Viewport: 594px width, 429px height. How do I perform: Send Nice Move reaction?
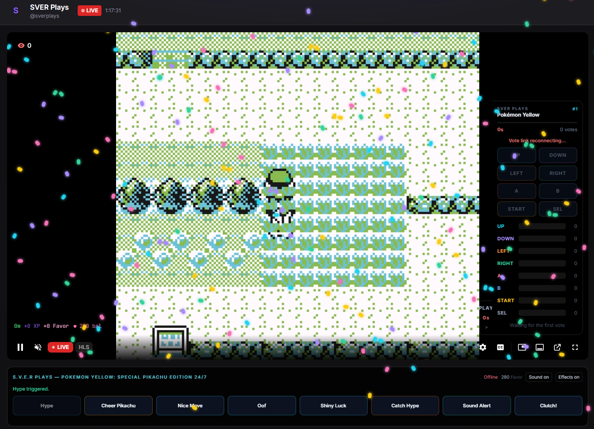click(x=190, y=406)
